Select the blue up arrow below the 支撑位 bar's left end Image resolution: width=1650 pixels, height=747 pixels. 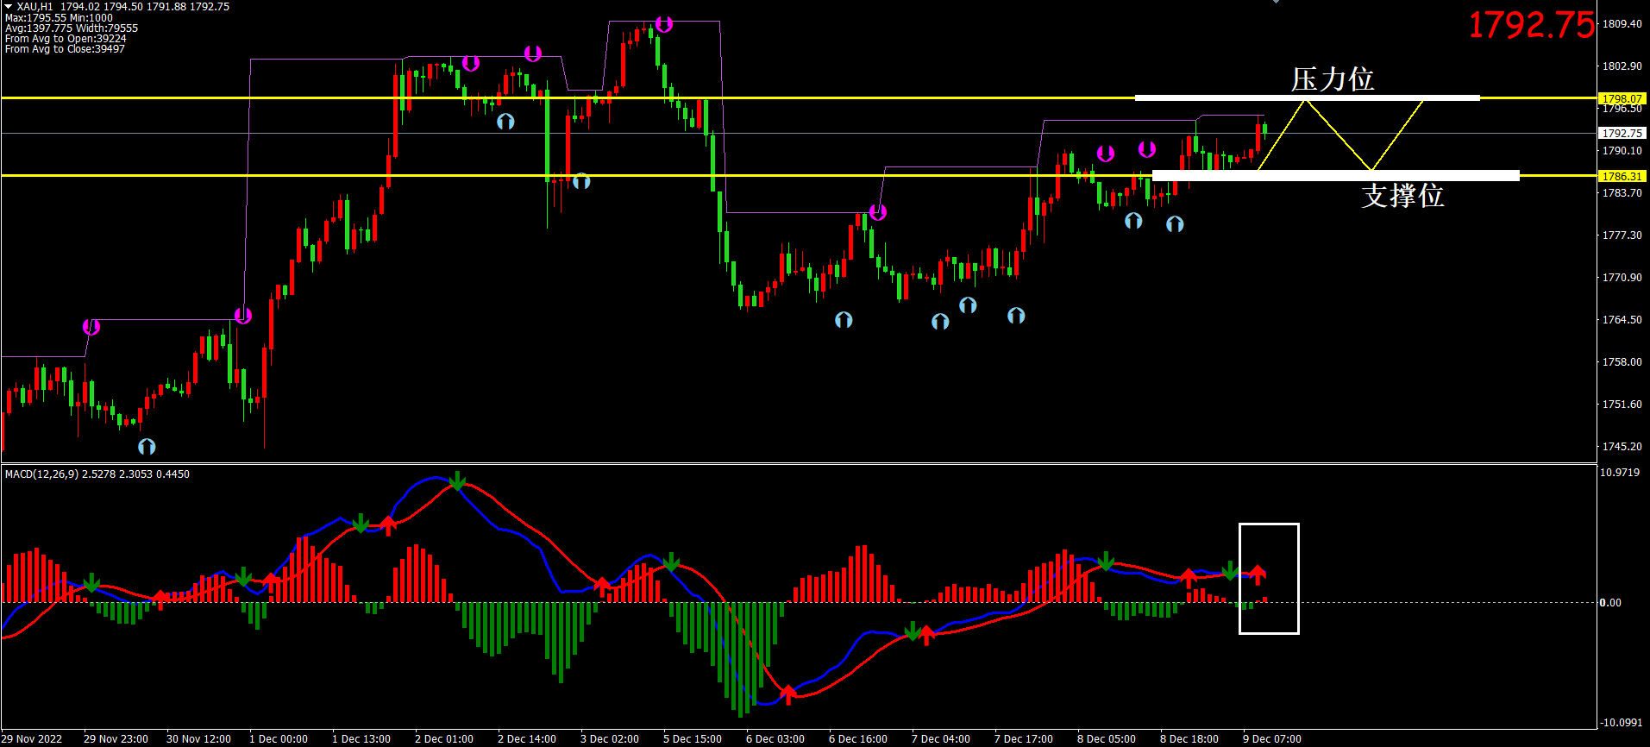pos(1175,224)
